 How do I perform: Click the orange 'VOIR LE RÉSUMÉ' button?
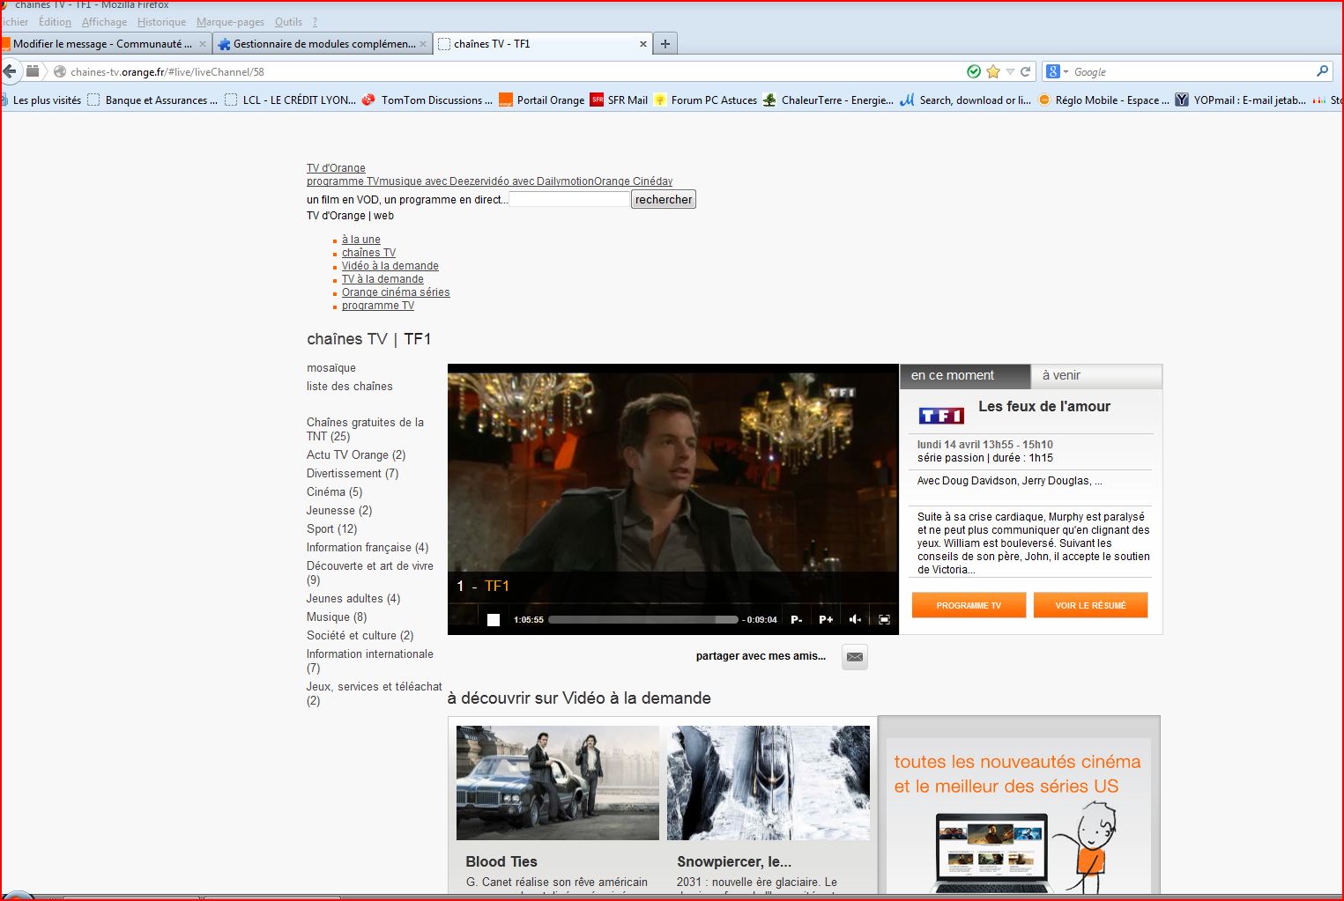(x=1090, y=606)
